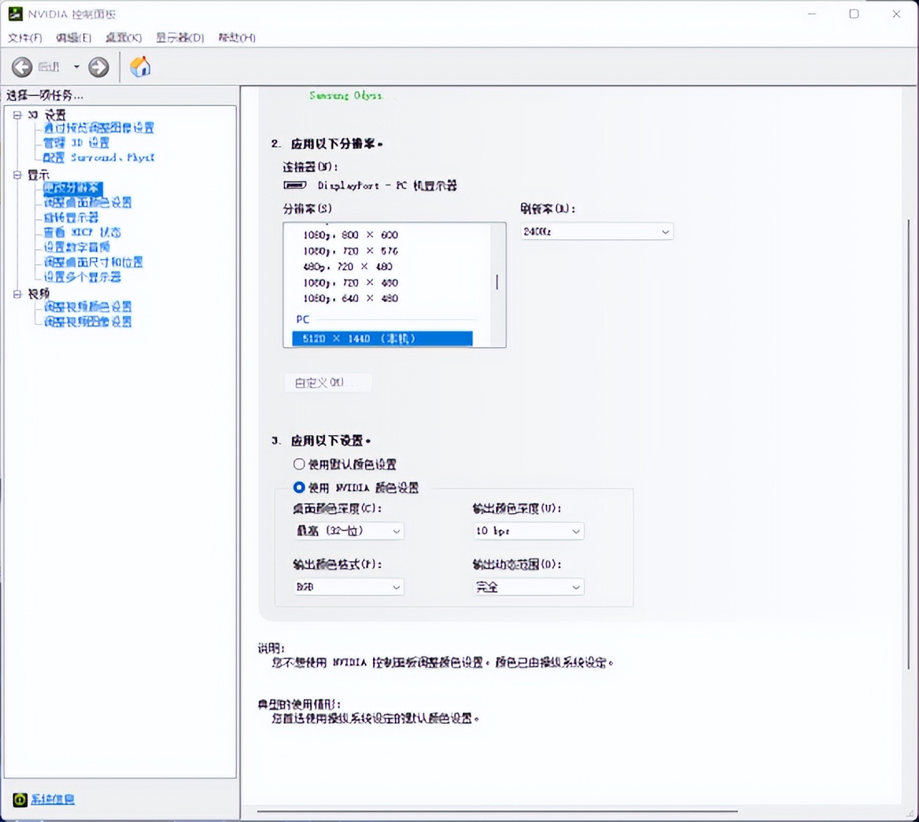This screenshot has width=919, height=822.
Task: Open the 系统信息 link
Action: [x=53, y=799]
